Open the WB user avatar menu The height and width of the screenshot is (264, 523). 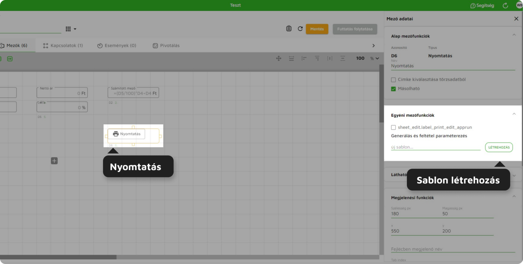pos(519,5)
